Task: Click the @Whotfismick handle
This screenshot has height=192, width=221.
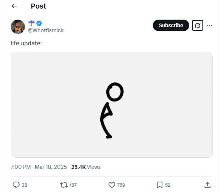Action: (46, 30)
